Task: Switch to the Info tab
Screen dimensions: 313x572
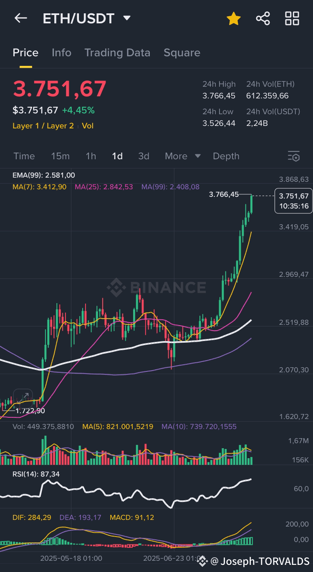Action: pos(61,53)
